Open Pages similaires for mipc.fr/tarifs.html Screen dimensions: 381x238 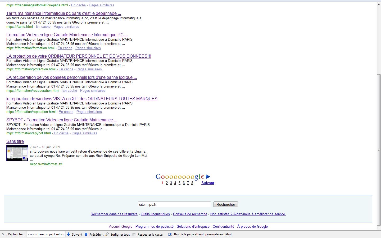(x=66, y=27)
